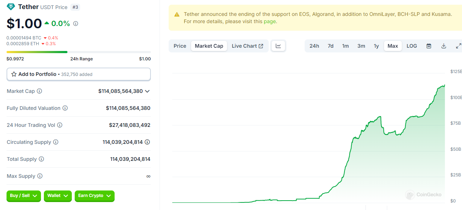Click the info icon beside Circulating Supply label
Screen dimensions: 462x210
point(56,142)
